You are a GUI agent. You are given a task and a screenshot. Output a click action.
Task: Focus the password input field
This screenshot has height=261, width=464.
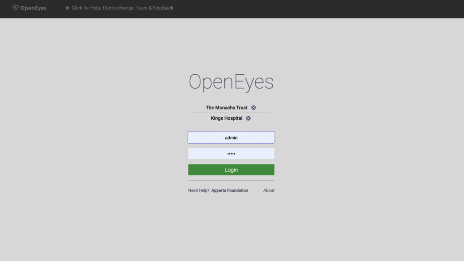click(x=231, y=154)
